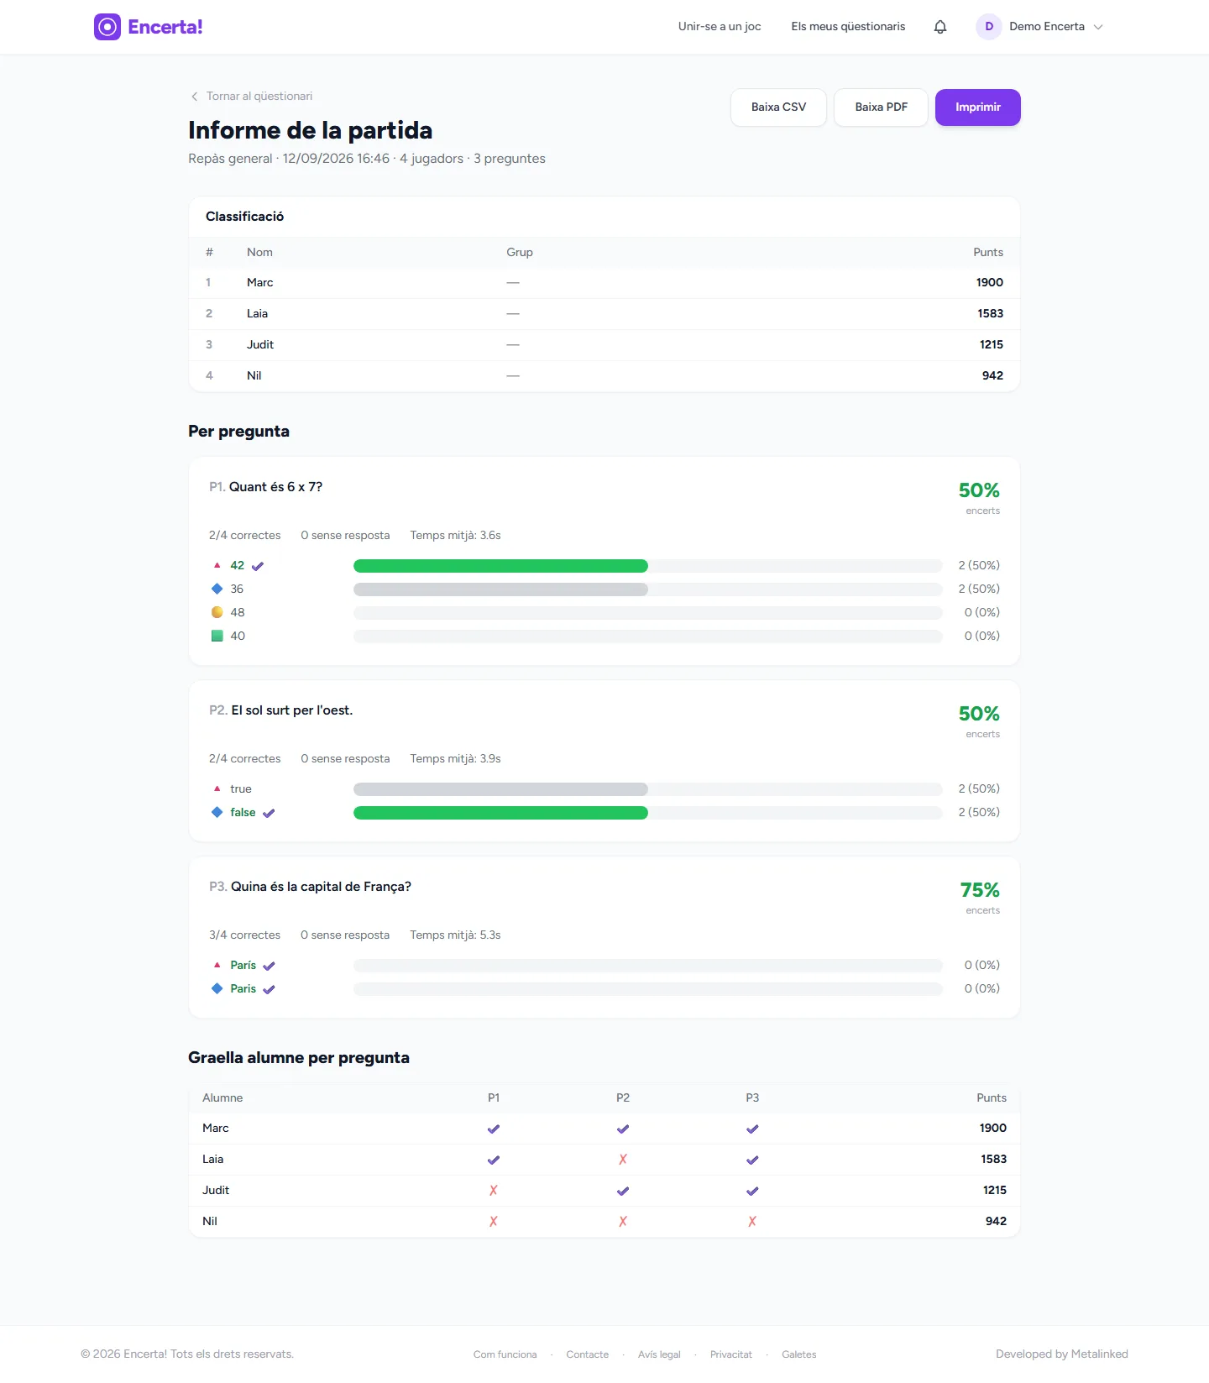Open the notifications bell
Screen dimensions: 1209x1383
click(x=940, y=27)
